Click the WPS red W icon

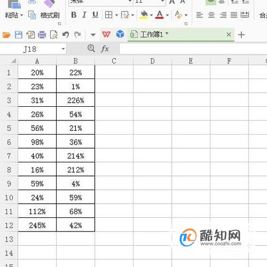click(106, 34)
